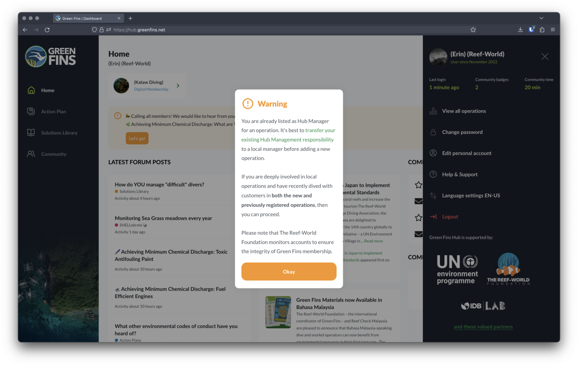578x366 pixels.
Task: Expand the Kataw Diving operation chevron
Action: [x=178, y=86]
